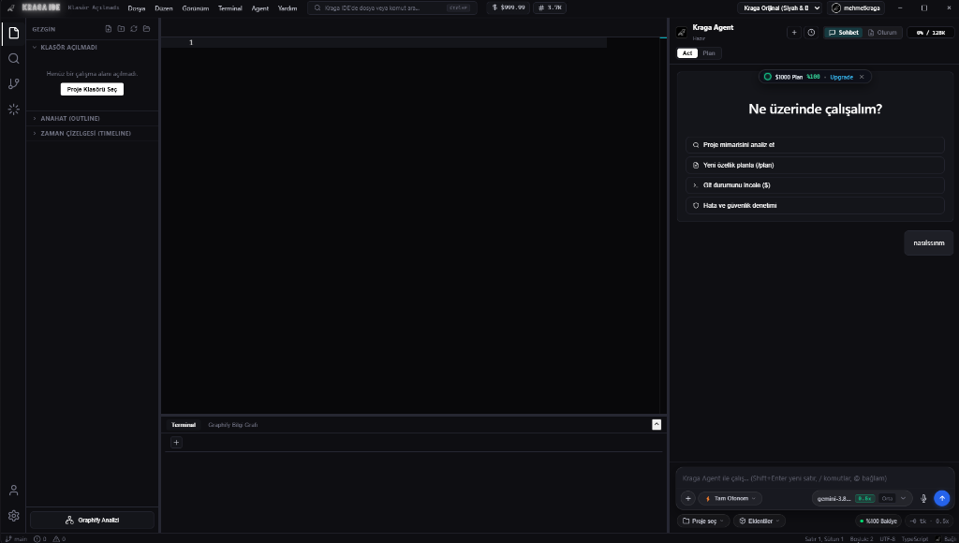Click the refresh icon in GEZGİN header
The width and height of the screenshot is (959, 543).
[134, 29]
